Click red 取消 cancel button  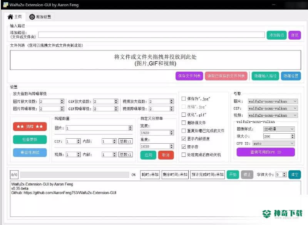[166, 155]
